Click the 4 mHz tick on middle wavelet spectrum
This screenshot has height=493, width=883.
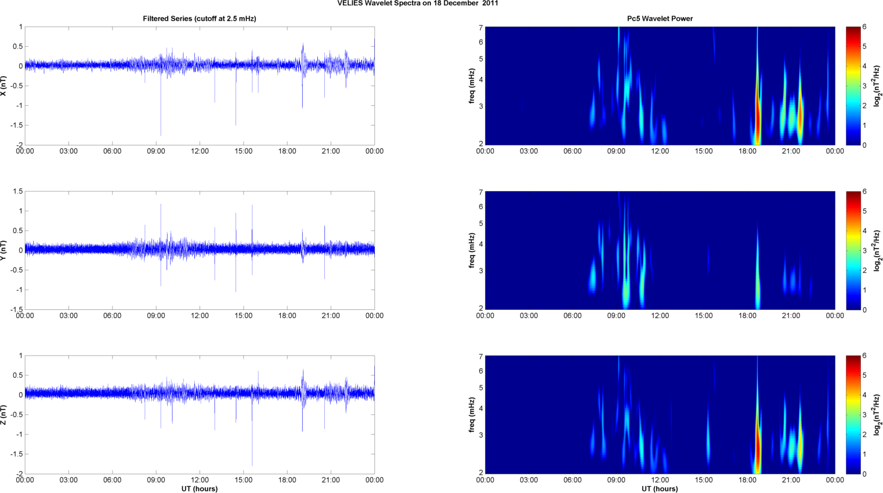[x=481, y=244]
